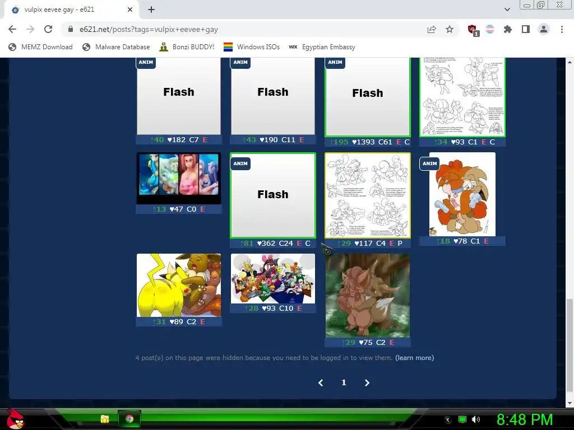Click the 8:48 PM taskbar clock
Viewport: 574px width, 430px height.
coord(525,419)
